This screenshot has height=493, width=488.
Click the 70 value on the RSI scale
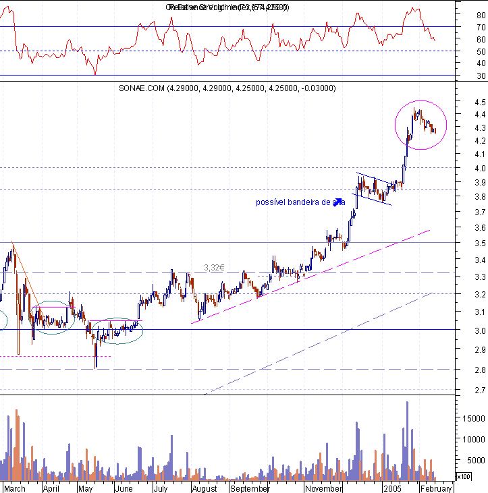(481, 28)
